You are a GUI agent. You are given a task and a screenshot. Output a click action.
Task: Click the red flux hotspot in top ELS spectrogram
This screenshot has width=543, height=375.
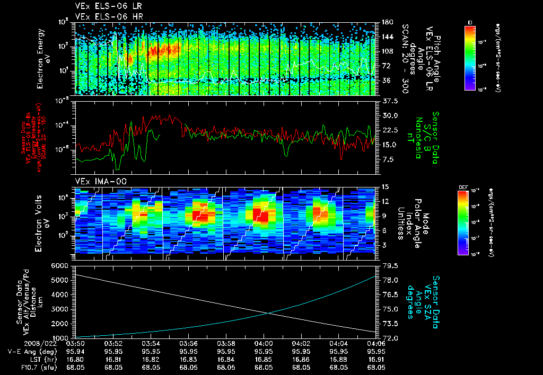pos(163,49)
